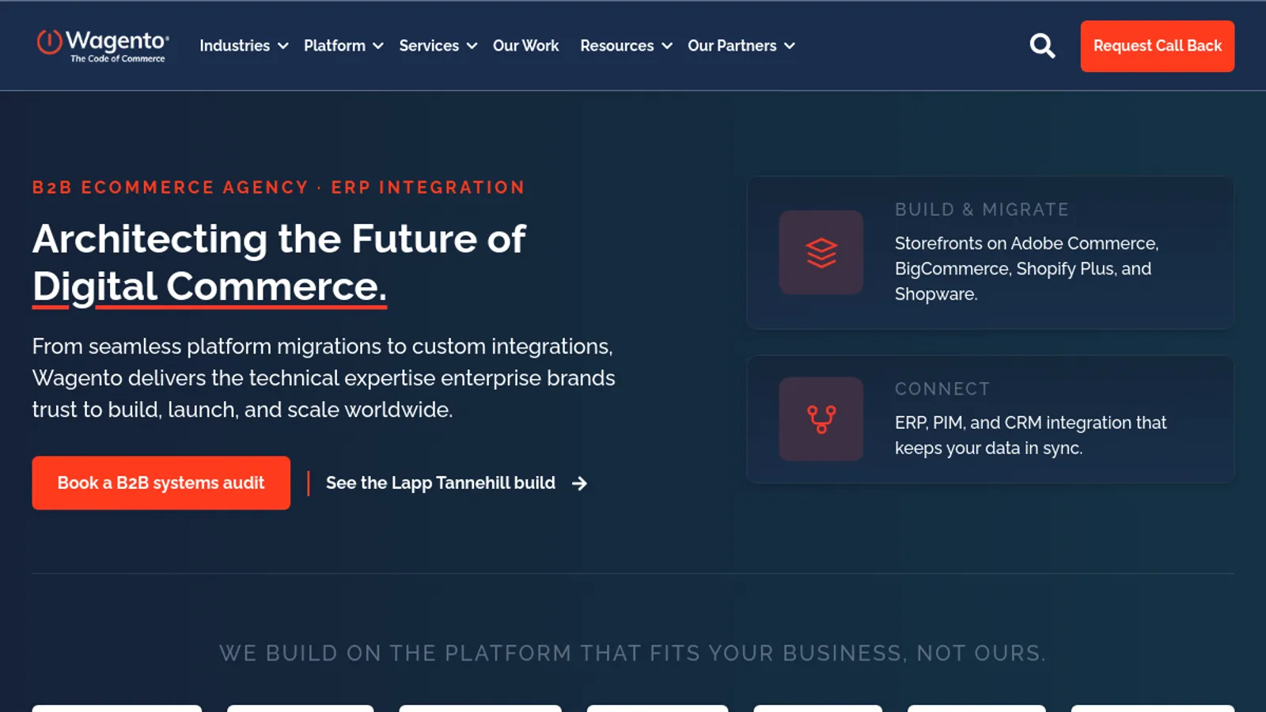Click Request Call Back button

coord(1158,46)
